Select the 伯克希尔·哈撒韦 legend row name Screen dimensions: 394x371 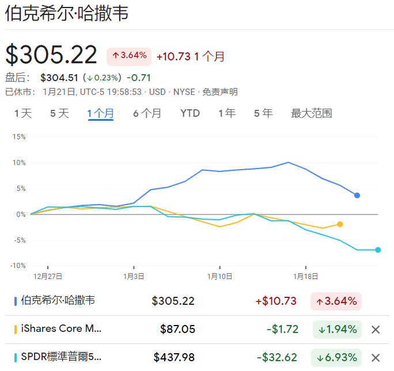[x=58, y=300]
